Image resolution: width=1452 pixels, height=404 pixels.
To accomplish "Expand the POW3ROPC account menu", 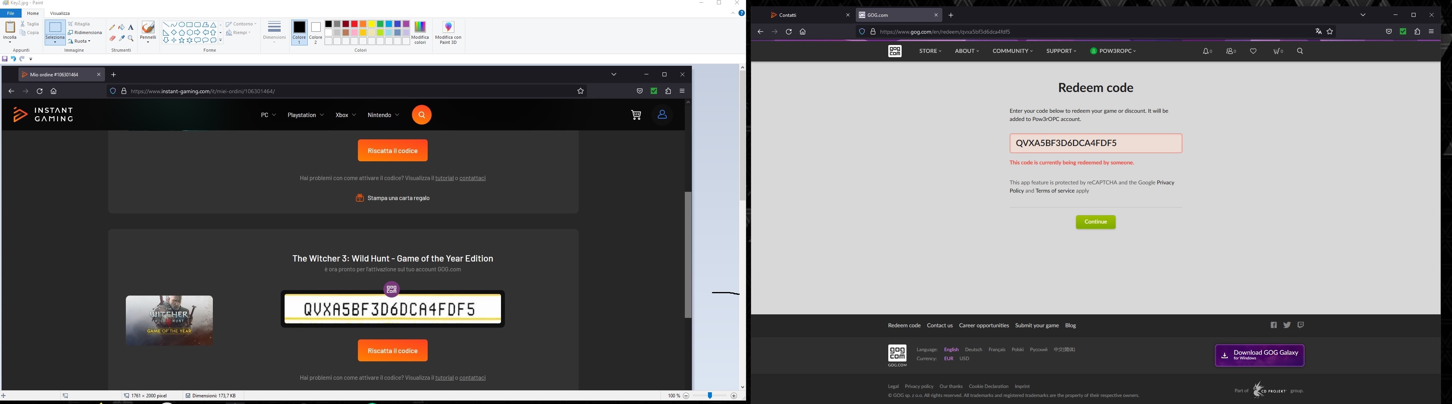I will pyautogui.click(x=1113, y=51).
